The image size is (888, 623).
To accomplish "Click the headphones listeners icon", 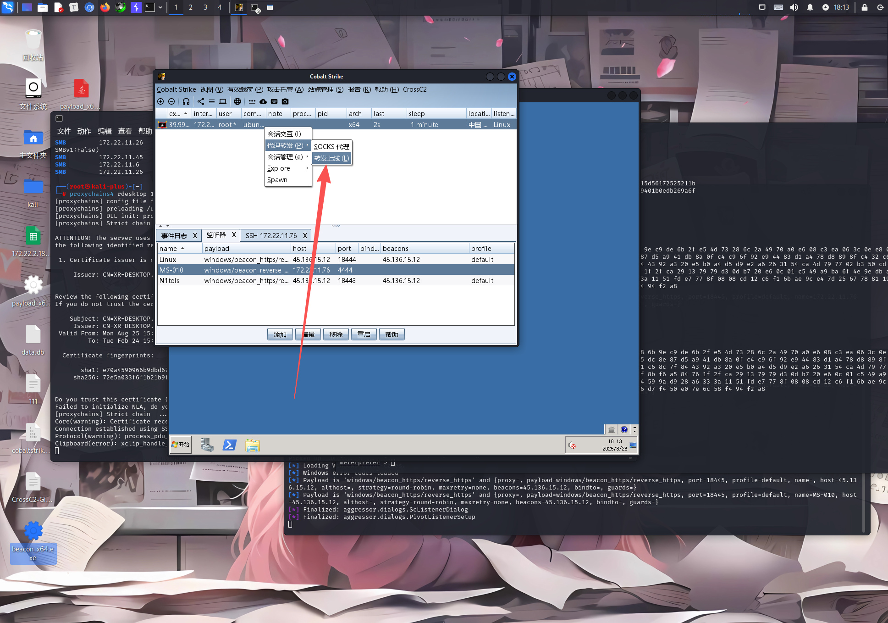I will tap(186, 101).
